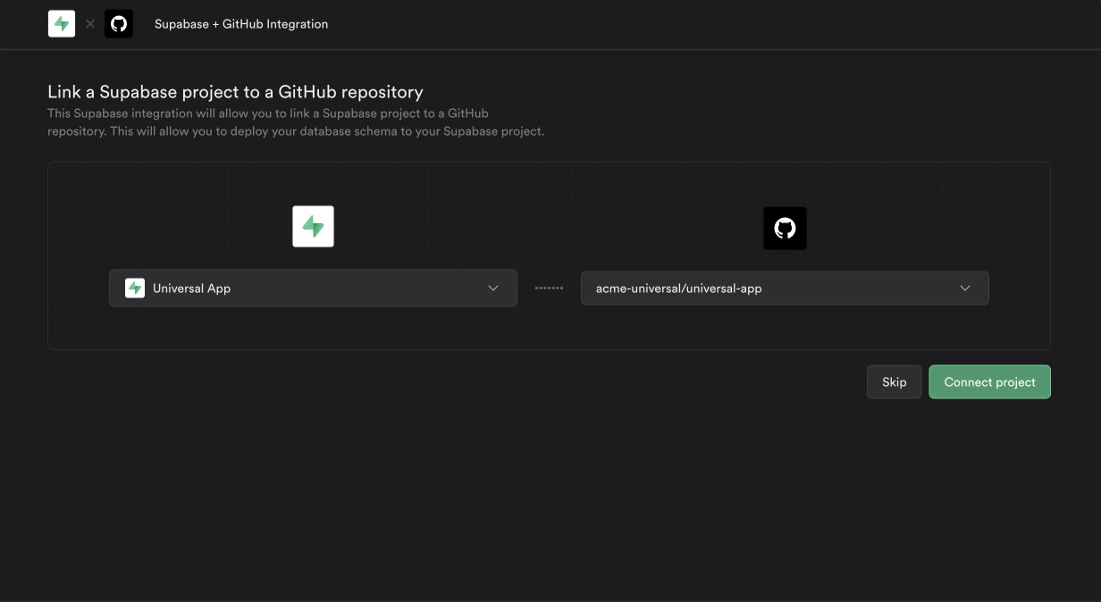Click the GitHub logo in the header

coord(119,24)
